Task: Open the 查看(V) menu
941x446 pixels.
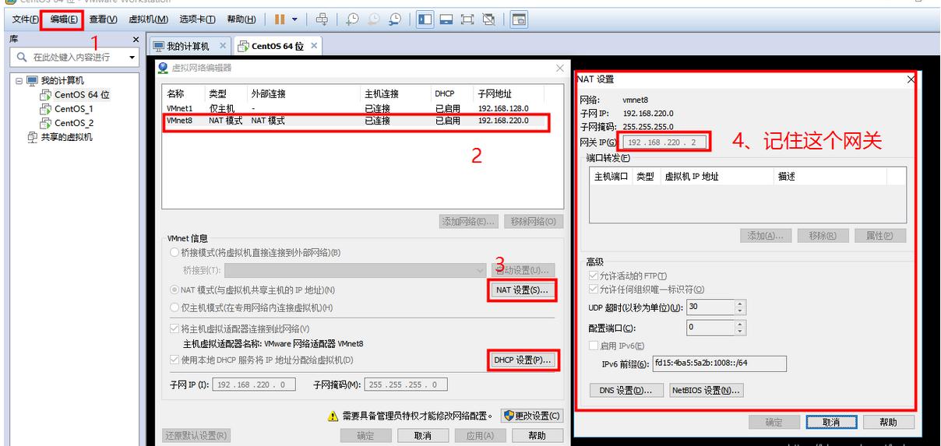Action: pyautogui.click(x=103, y=19)
